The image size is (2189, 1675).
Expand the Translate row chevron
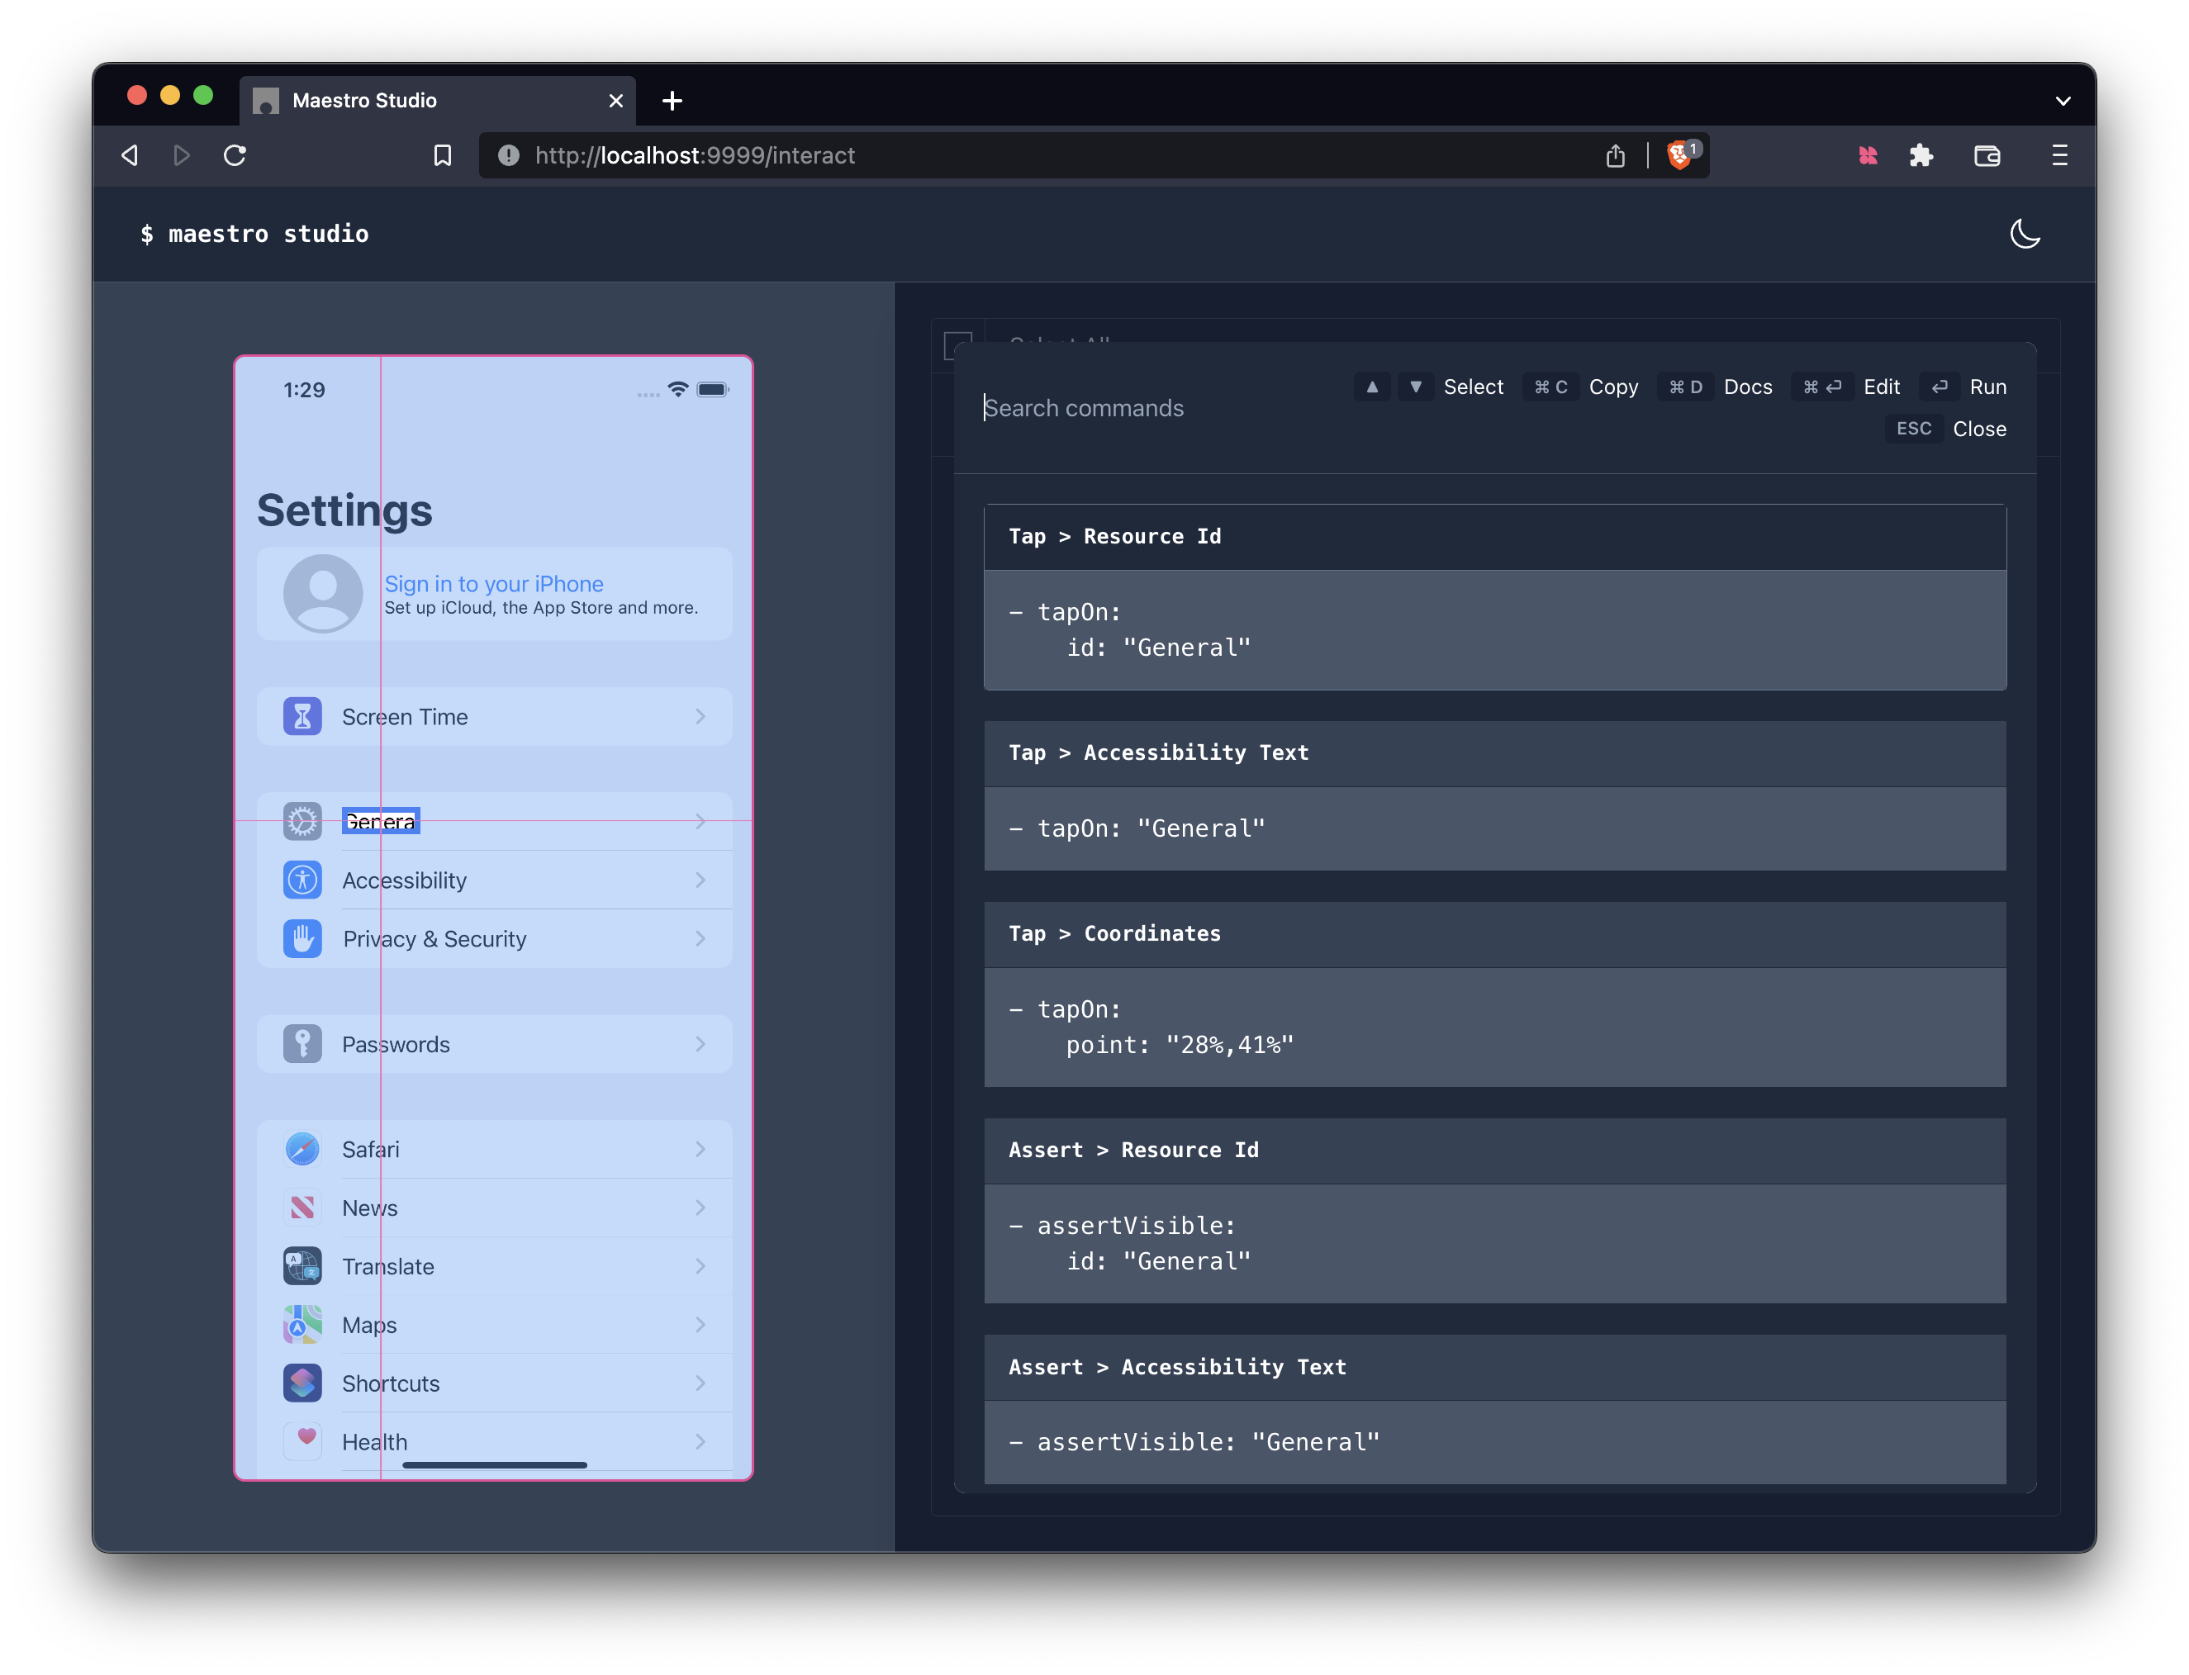702,1265
